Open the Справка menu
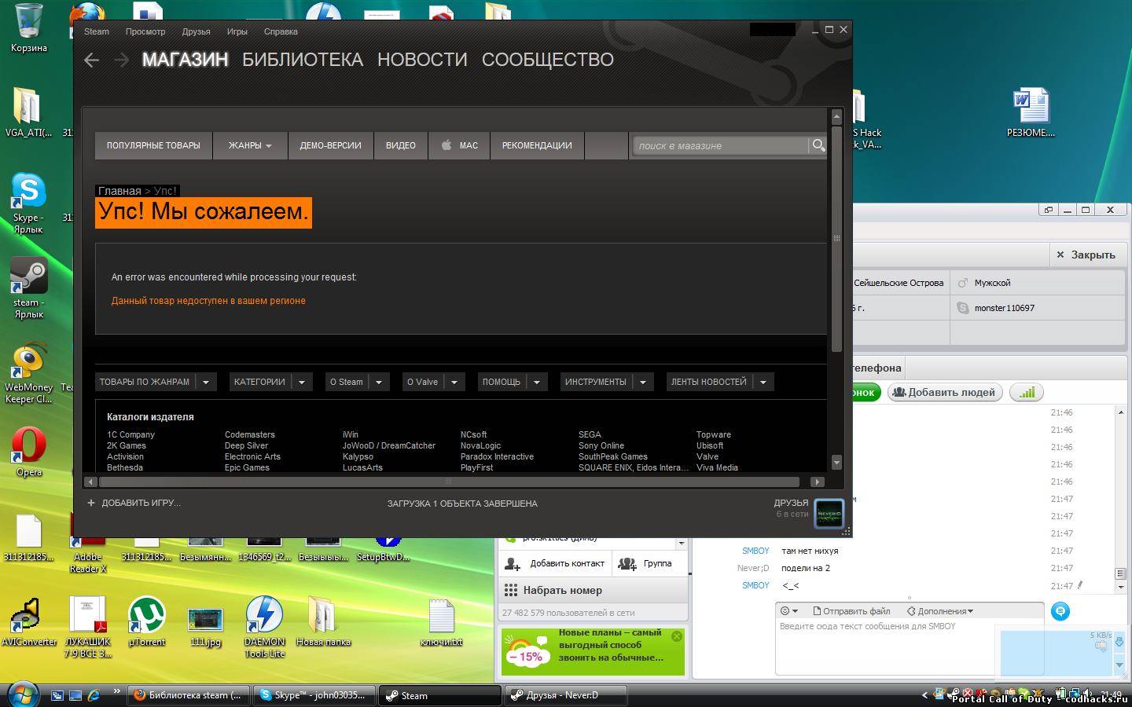The image size is (1132, 707). coord(281,31)
